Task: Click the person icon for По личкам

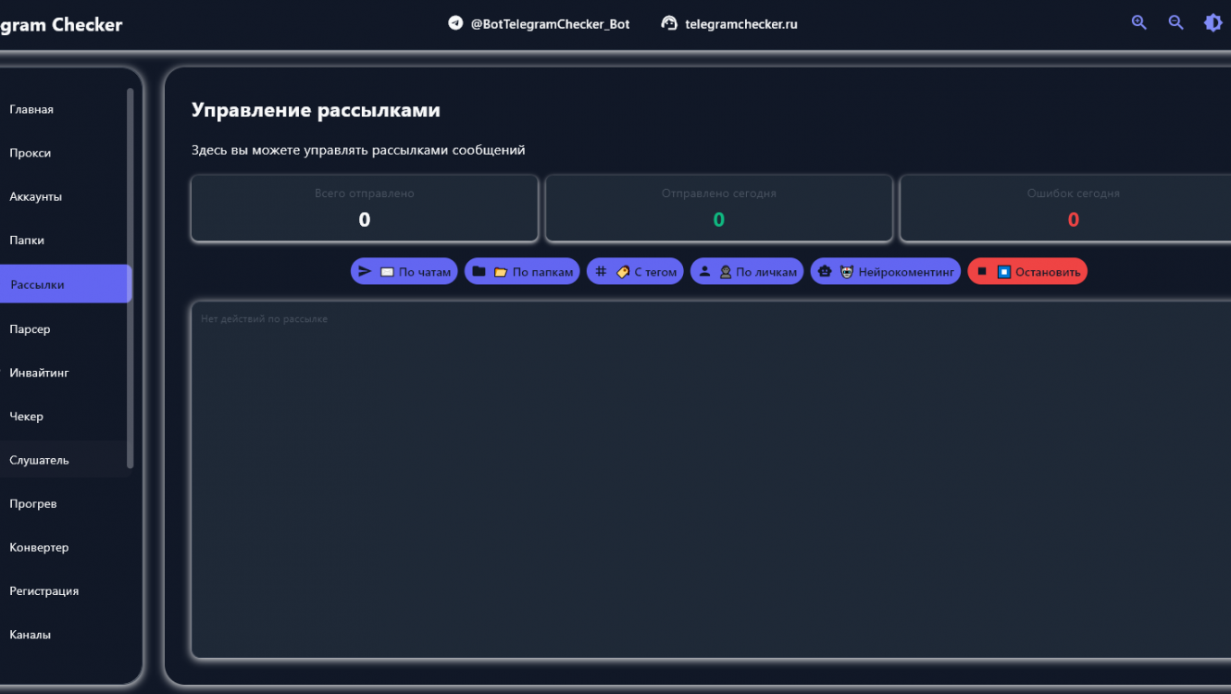Action: click(x=704, y=271)
